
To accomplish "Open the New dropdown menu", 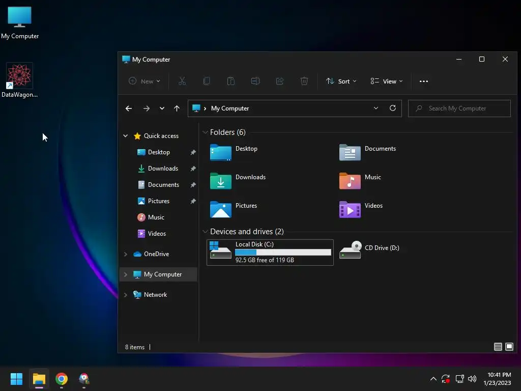I will (x=144, y=81).
